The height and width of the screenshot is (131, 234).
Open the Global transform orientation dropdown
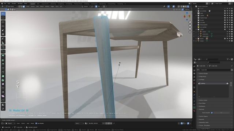[86, 7]
